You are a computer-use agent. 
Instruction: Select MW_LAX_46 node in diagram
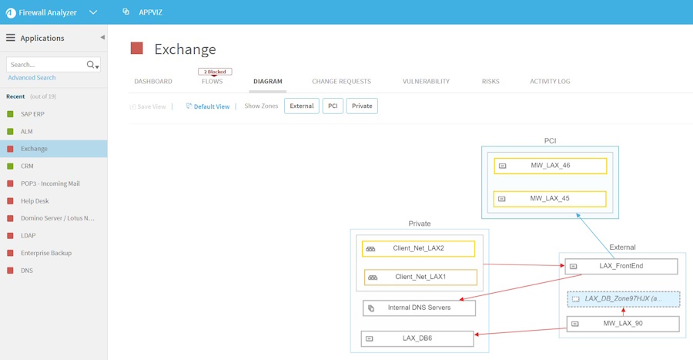551,166
